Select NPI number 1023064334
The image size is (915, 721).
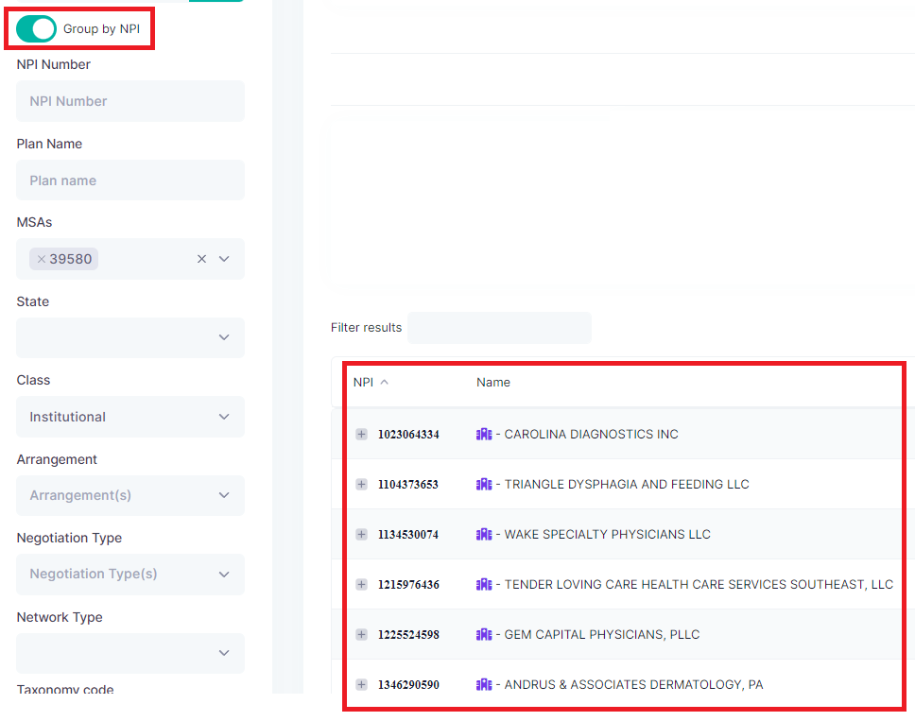pos(408,435)
